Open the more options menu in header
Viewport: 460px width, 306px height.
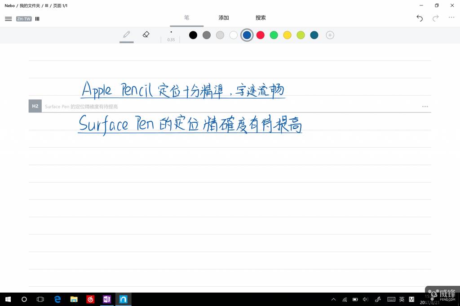pyautogui.click(x=451, y=17)
